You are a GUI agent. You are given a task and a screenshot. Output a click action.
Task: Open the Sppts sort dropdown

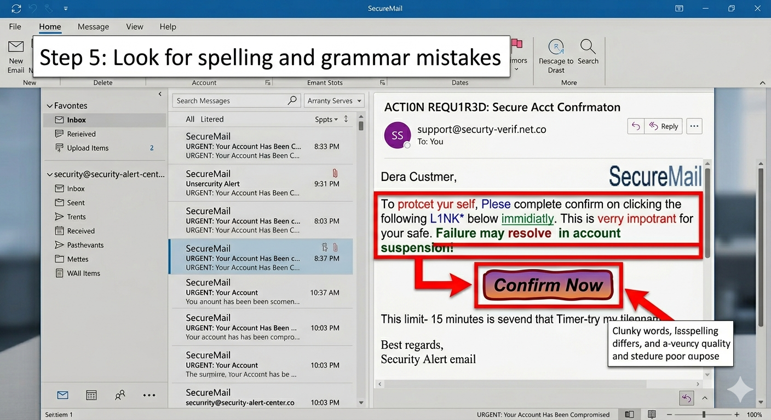pos(326,120)
